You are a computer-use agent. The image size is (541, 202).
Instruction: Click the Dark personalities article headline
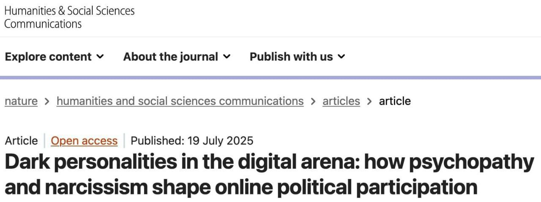(x=269, y=174)
